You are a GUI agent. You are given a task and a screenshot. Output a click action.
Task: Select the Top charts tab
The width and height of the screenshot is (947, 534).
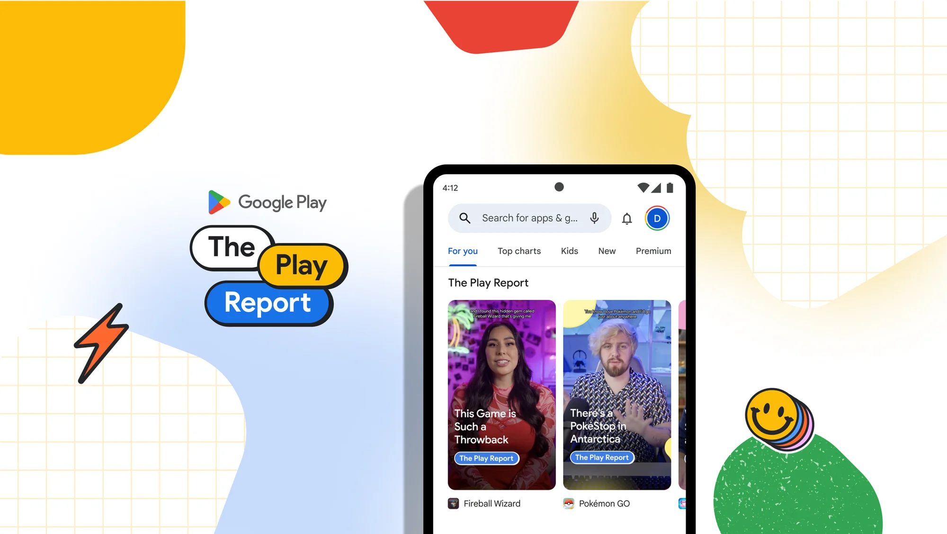pos(520,252)
